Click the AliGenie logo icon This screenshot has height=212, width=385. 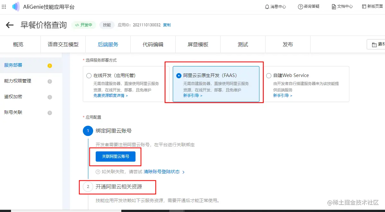[x=16, y=7]
